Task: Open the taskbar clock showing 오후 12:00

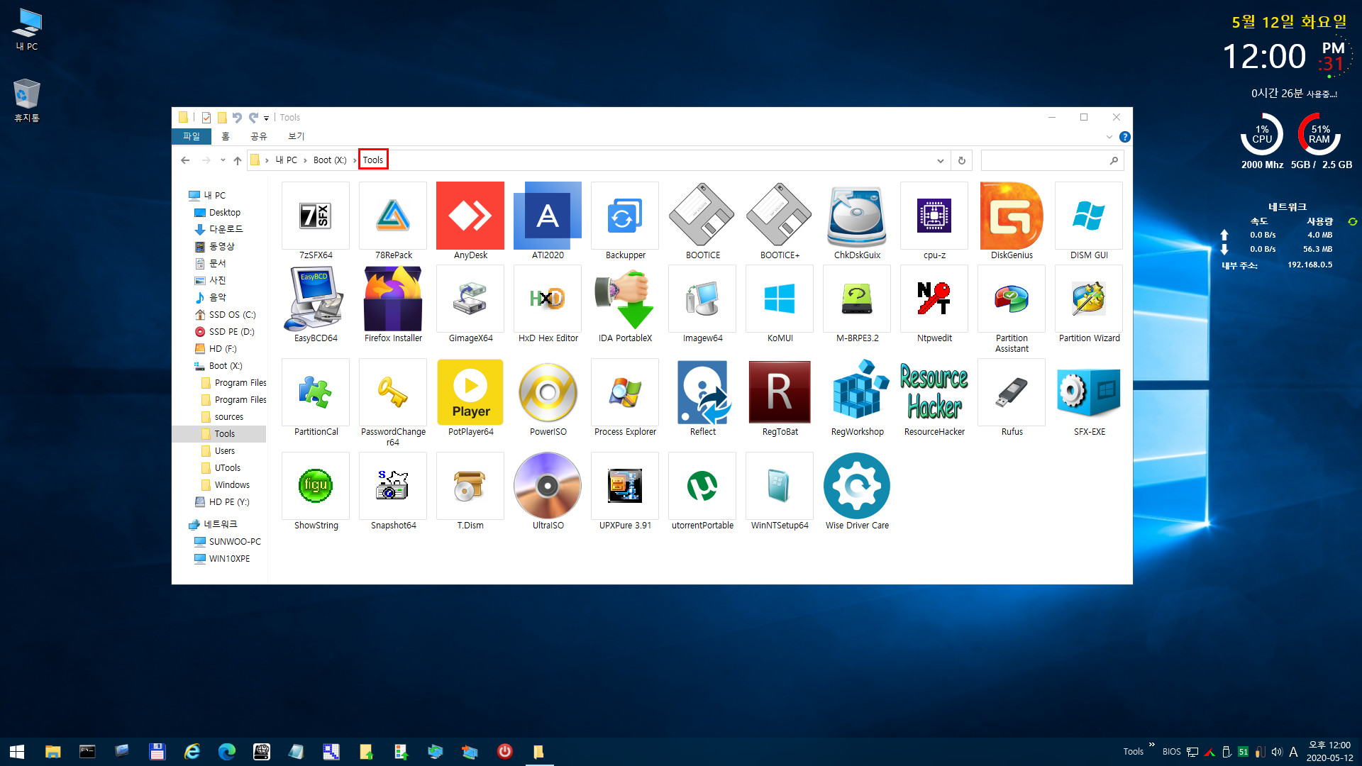Action: point(1329,752)
